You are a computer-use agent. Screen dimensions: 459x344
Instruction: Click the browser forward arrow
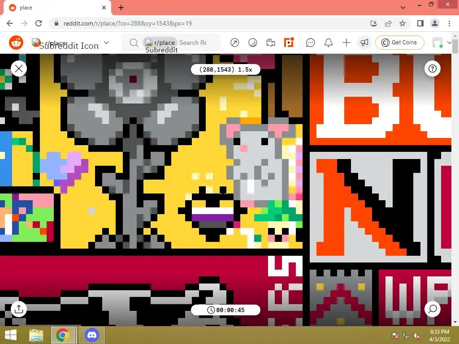pyautogui.click(x=24, y=23)
